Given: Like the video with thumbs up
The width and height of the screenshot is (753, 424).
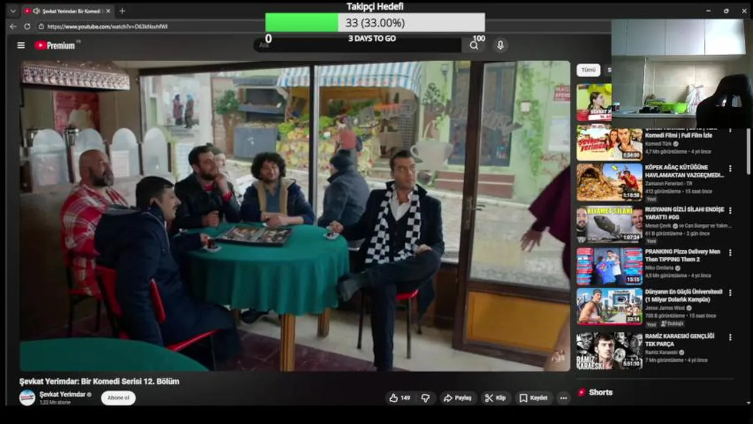Looking at the screenshot, I should coord(399,398).
